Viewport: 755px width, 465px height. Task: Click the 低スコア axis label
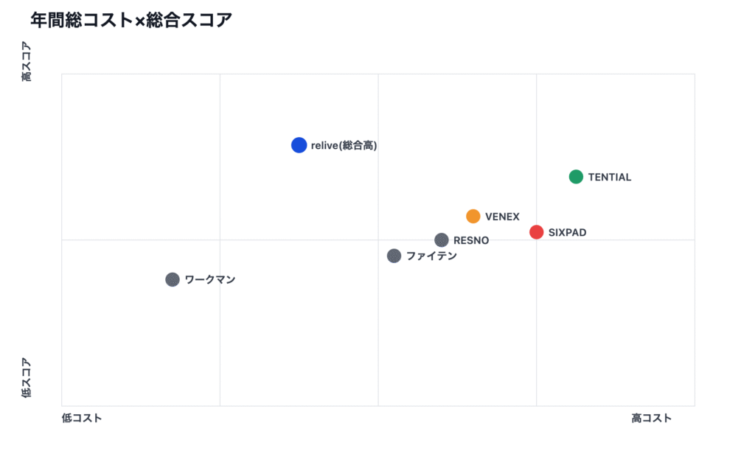click(x=27, y=378)
